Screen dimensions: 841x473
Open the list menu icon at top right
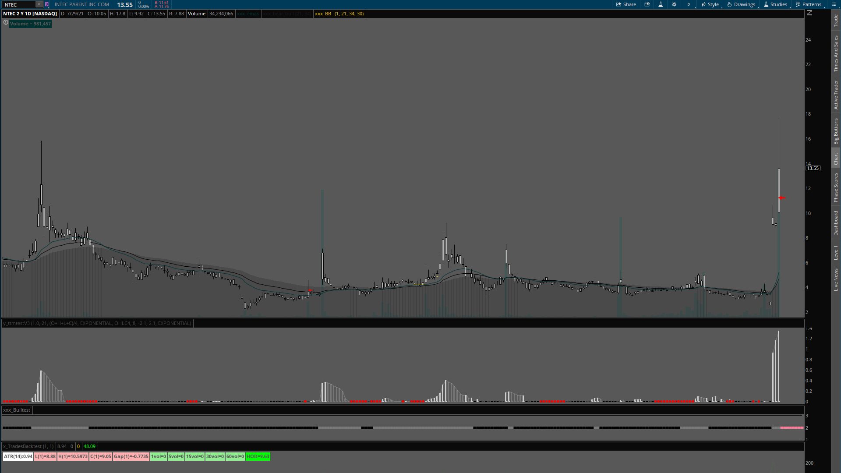click(834, 4)
